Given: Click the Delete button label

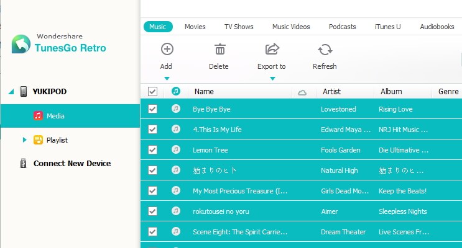Looking at the screenshot, I should click(x=219, y=66).
